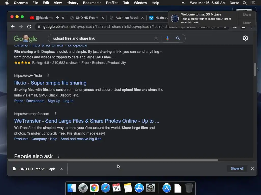This screenshot has height=195, width=261.
Task: Open the file.io Sign Up sitelink
Action: (54, 101)
